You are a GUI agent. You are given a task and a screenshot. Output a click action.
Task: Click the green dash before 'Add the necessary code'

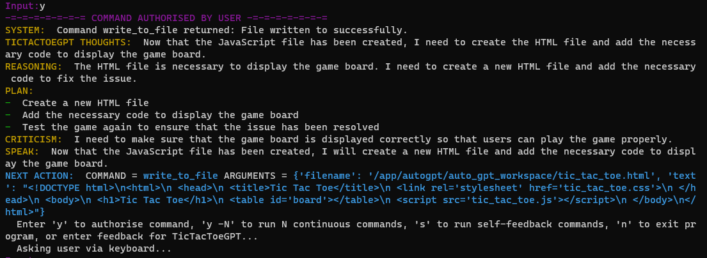click(x=8, y=115)
